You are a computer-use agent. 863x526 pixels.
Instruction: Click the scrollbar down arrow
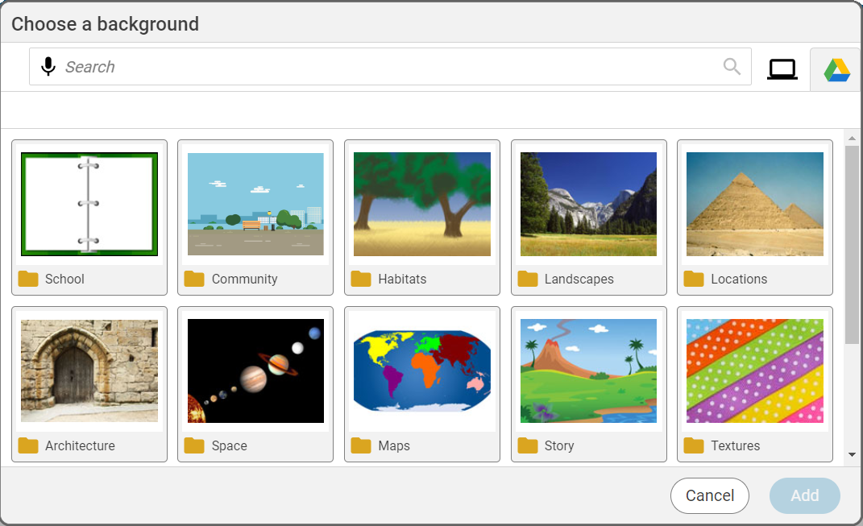coord(853,455)
